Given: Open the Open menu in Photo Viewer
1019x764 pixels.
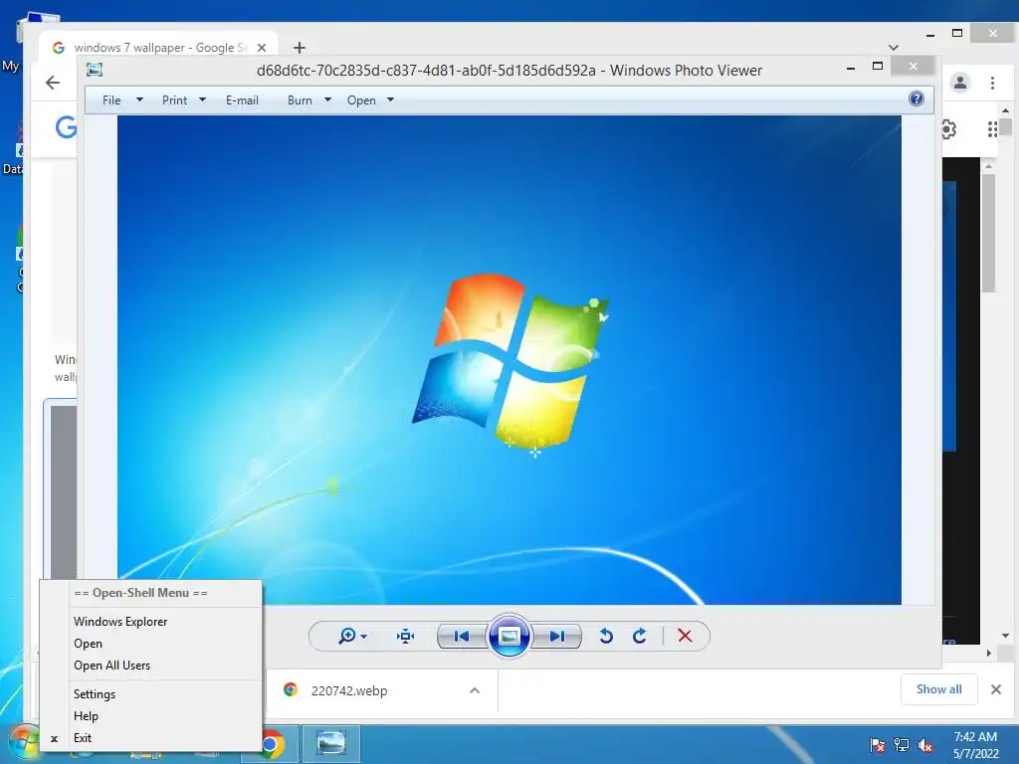Looking at the screenshot, I should click(x=361, y=100).
